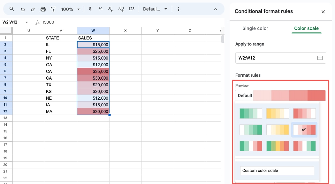
Task: Choose the green to white color scale
Action: [251, 114]
